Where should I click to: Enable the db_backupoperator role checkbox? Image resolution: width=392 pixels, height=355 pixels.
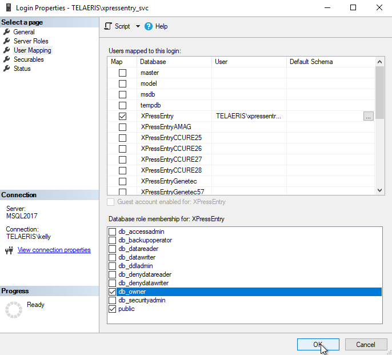tap(112, 240)
